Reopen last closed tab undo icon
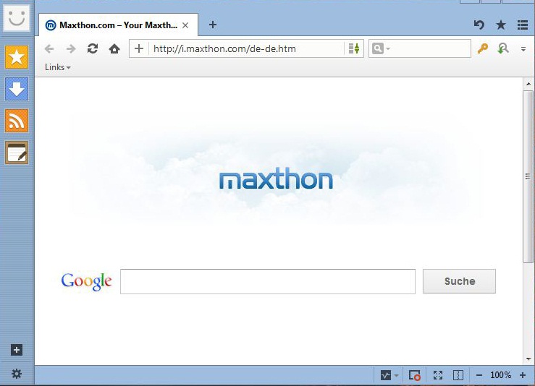 [479, 25]
